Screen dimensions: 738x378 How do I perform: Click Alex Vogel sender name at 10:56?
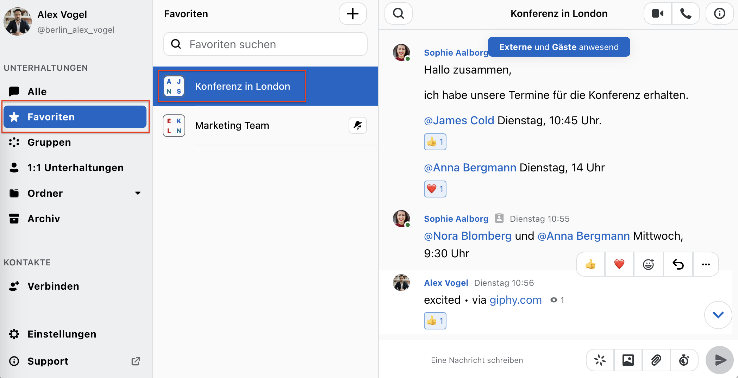[x=446, y=283]
